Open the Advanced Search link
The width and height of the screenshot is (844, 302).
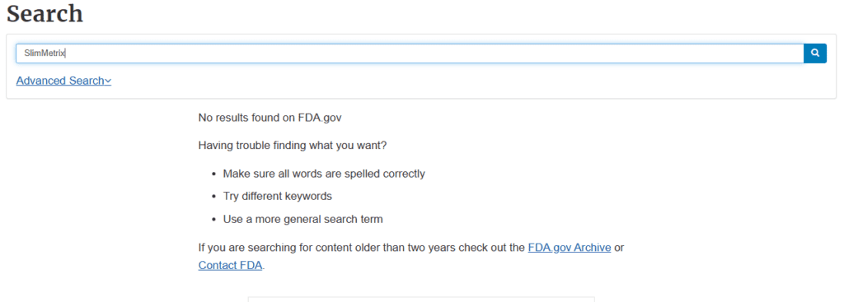63,81
